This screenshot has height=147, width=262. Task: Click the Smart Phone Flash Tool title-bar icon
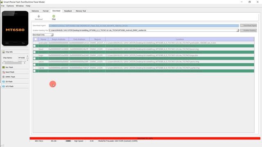(2, 2)
